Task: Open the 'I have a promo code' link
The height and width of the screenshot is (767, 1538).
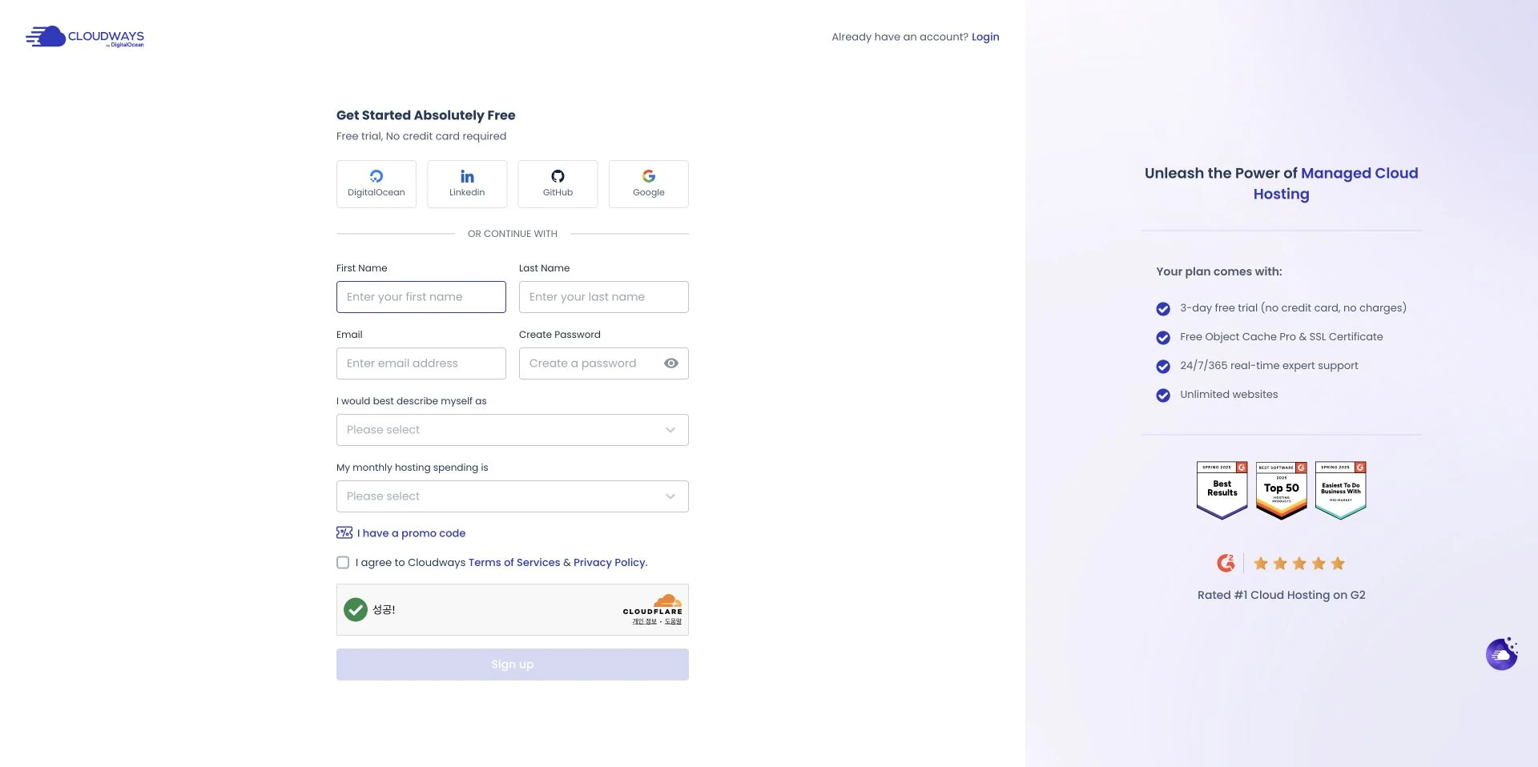Action: tap(411, 533)
